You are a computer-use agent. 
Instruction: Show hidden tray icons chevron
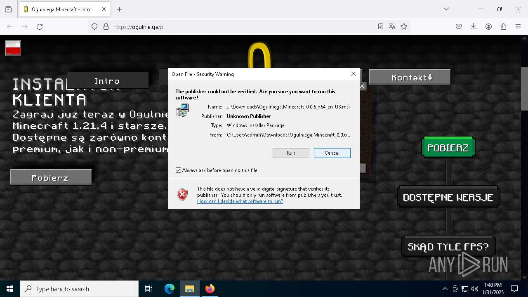click(x=445, y=289)
